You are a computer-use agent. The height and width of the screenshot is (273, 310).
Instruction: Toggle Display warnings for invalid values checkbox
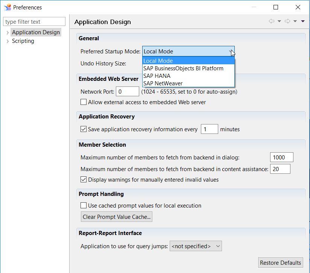pyautogui.click(x=84, y=179)
